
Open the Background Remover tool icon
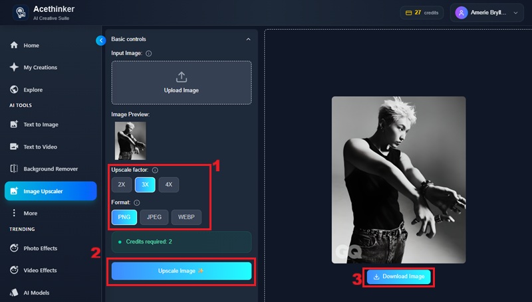14,169
